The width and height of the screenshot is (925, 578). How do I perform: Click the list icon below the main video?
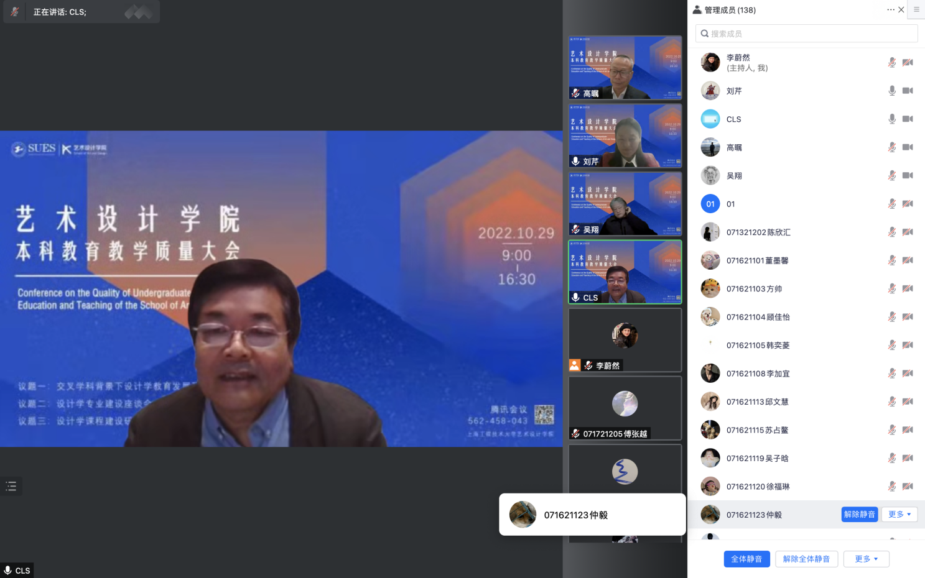(x=11, y=486)
